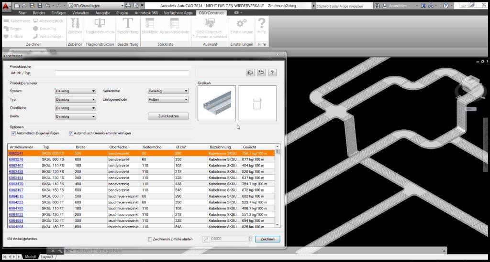
Task: Open the 3D-Grundlagen workspace dropdown
Action: (x=96, y=6)
